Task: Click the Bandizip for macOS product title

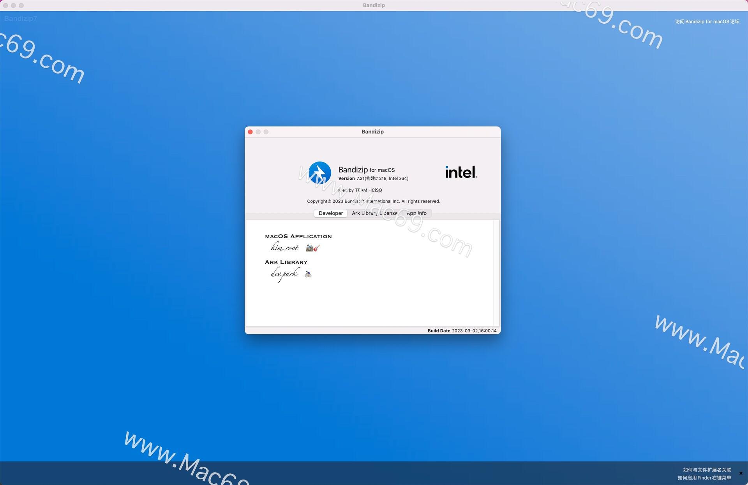Action: click(x=367, y=170)
